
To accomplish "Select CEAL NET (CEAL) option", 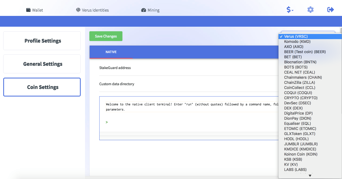I will click(310, 72).
